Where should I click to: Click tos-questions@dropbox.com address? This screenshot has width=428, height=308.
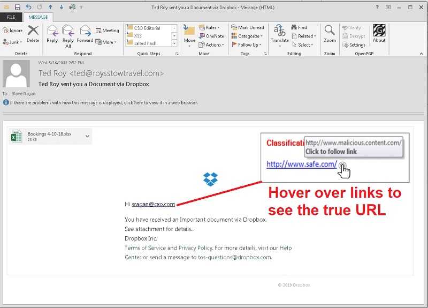point(234,257)
